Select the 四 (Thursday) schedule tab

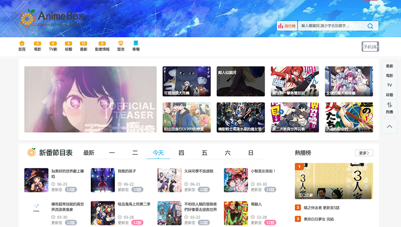coord(181,153)
